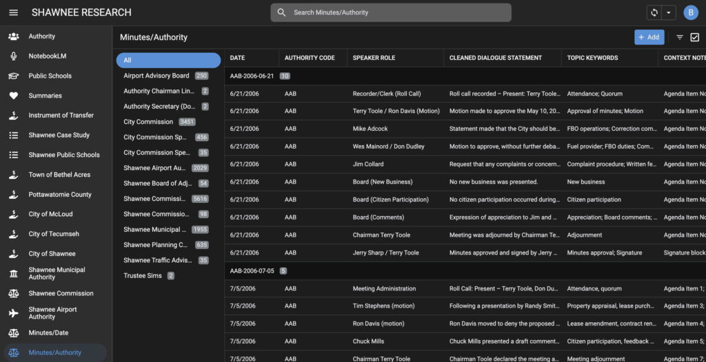Toggle the multi-select checkbox in toolbar

click(694, 37)
